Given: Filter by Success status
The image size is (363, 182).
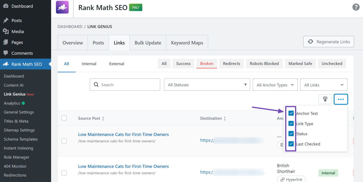Looking at the screenshot, I should coord(183,63).
